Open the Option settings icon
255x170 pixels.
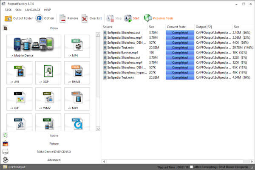click(x=39, y=18)
